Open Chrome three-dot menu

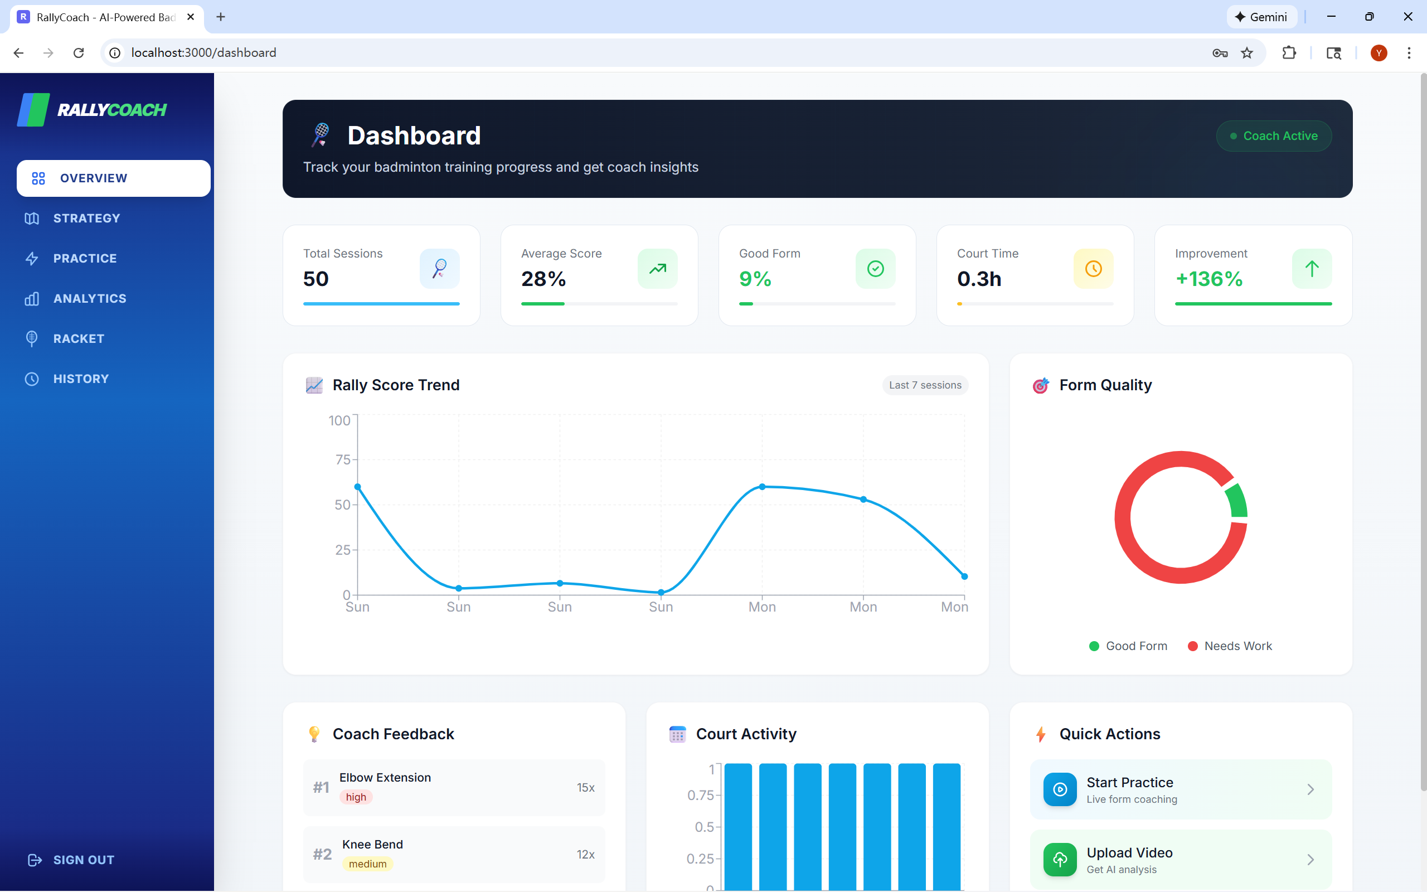(x=1409, y=53)
